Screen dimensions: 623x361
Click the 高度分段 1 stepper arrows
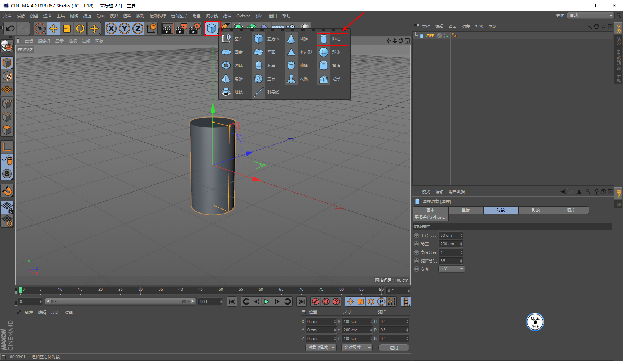coord(461,252)
